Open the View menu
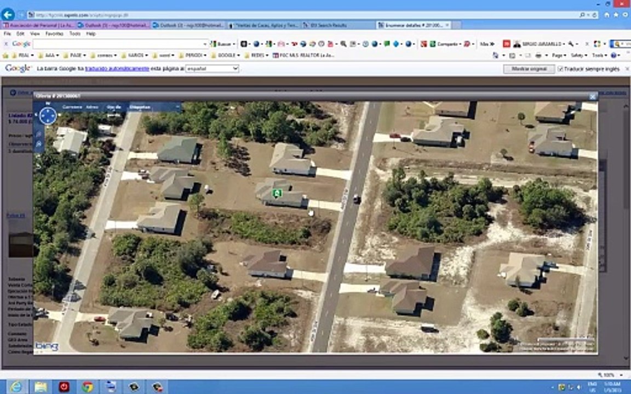Viewport: 631px width, 394px height. [x=35, y=34]
